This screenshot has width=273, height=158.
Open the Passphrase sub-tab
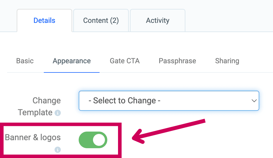tap(177, 61)
